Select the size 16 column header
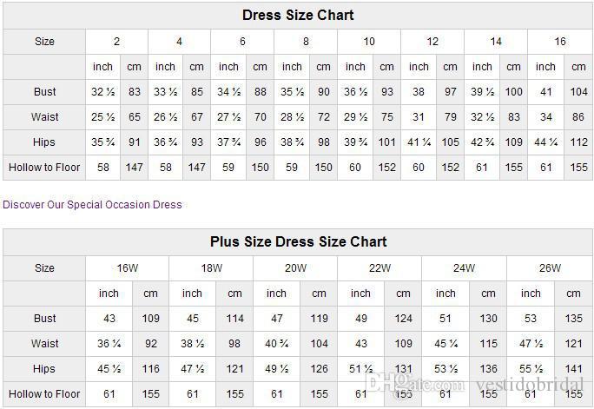 [x=560, y=42]
